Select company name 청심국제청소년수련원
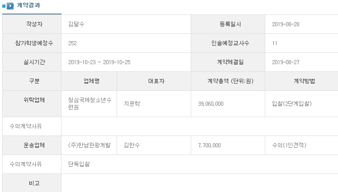This screenshot has height=192, width=338. coord(88,104)
